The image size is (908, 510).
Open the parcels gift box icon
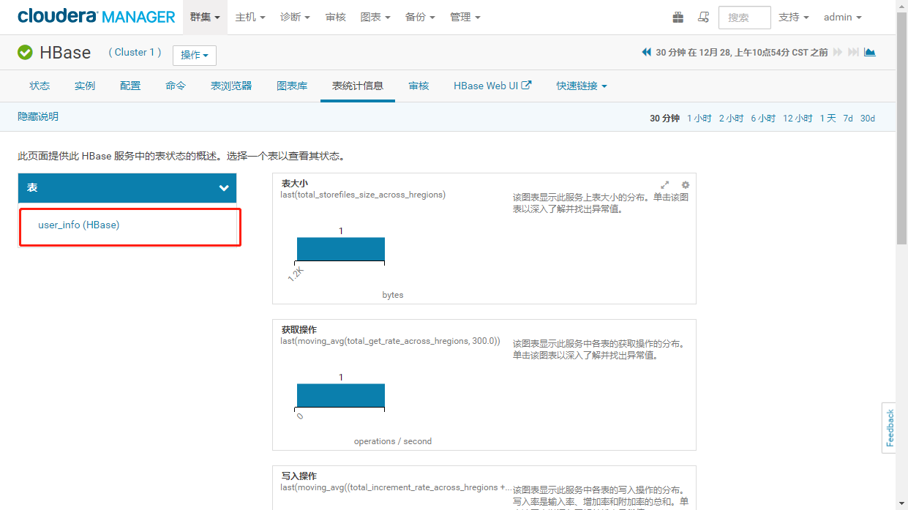pos(678,17)
